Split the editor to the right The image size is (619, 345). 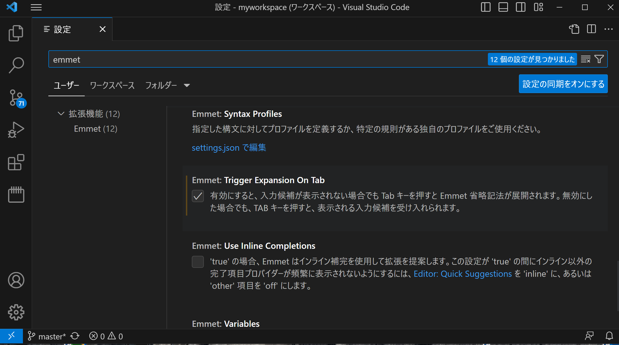592,29
